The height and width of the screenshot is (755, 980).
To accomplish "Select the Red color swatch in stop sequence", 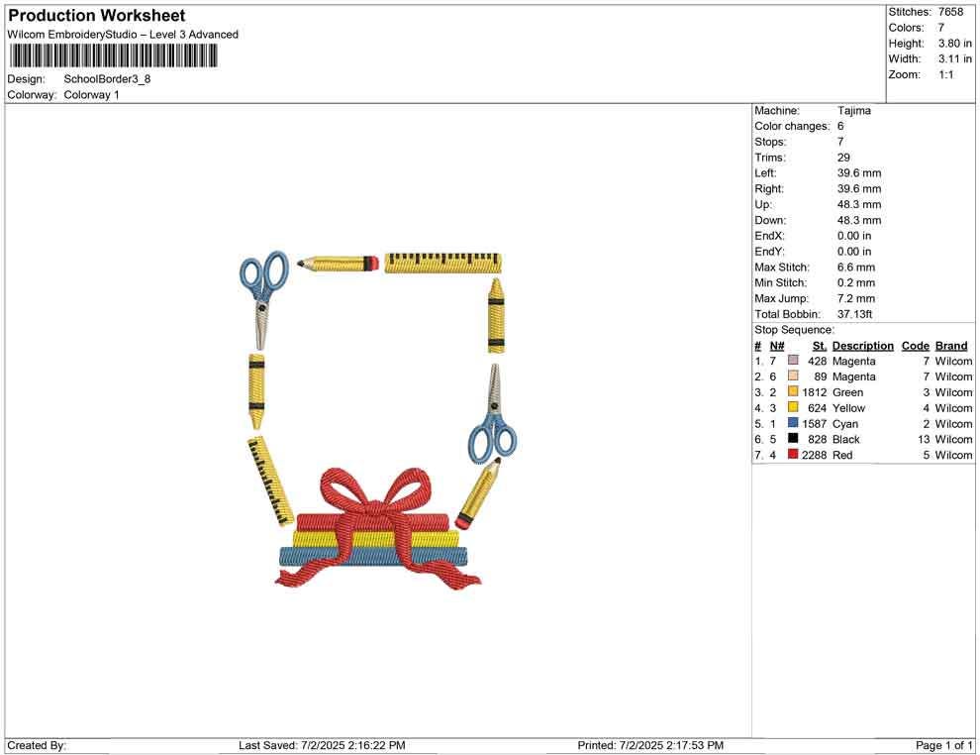I will click(x=793, y=455).
